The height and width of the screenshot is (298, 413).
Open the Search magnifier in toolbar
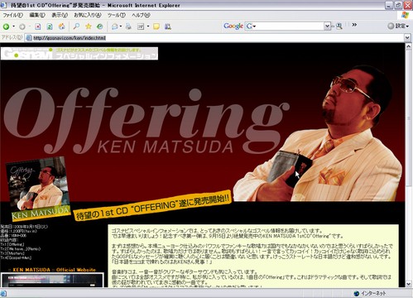(x=76, y=26)
